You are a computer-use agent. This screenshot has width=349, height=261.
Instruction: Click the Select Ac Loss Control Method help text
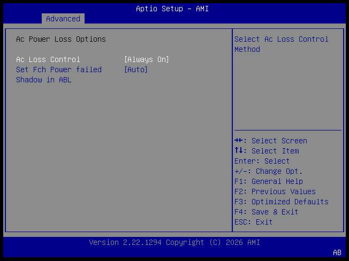282,44
